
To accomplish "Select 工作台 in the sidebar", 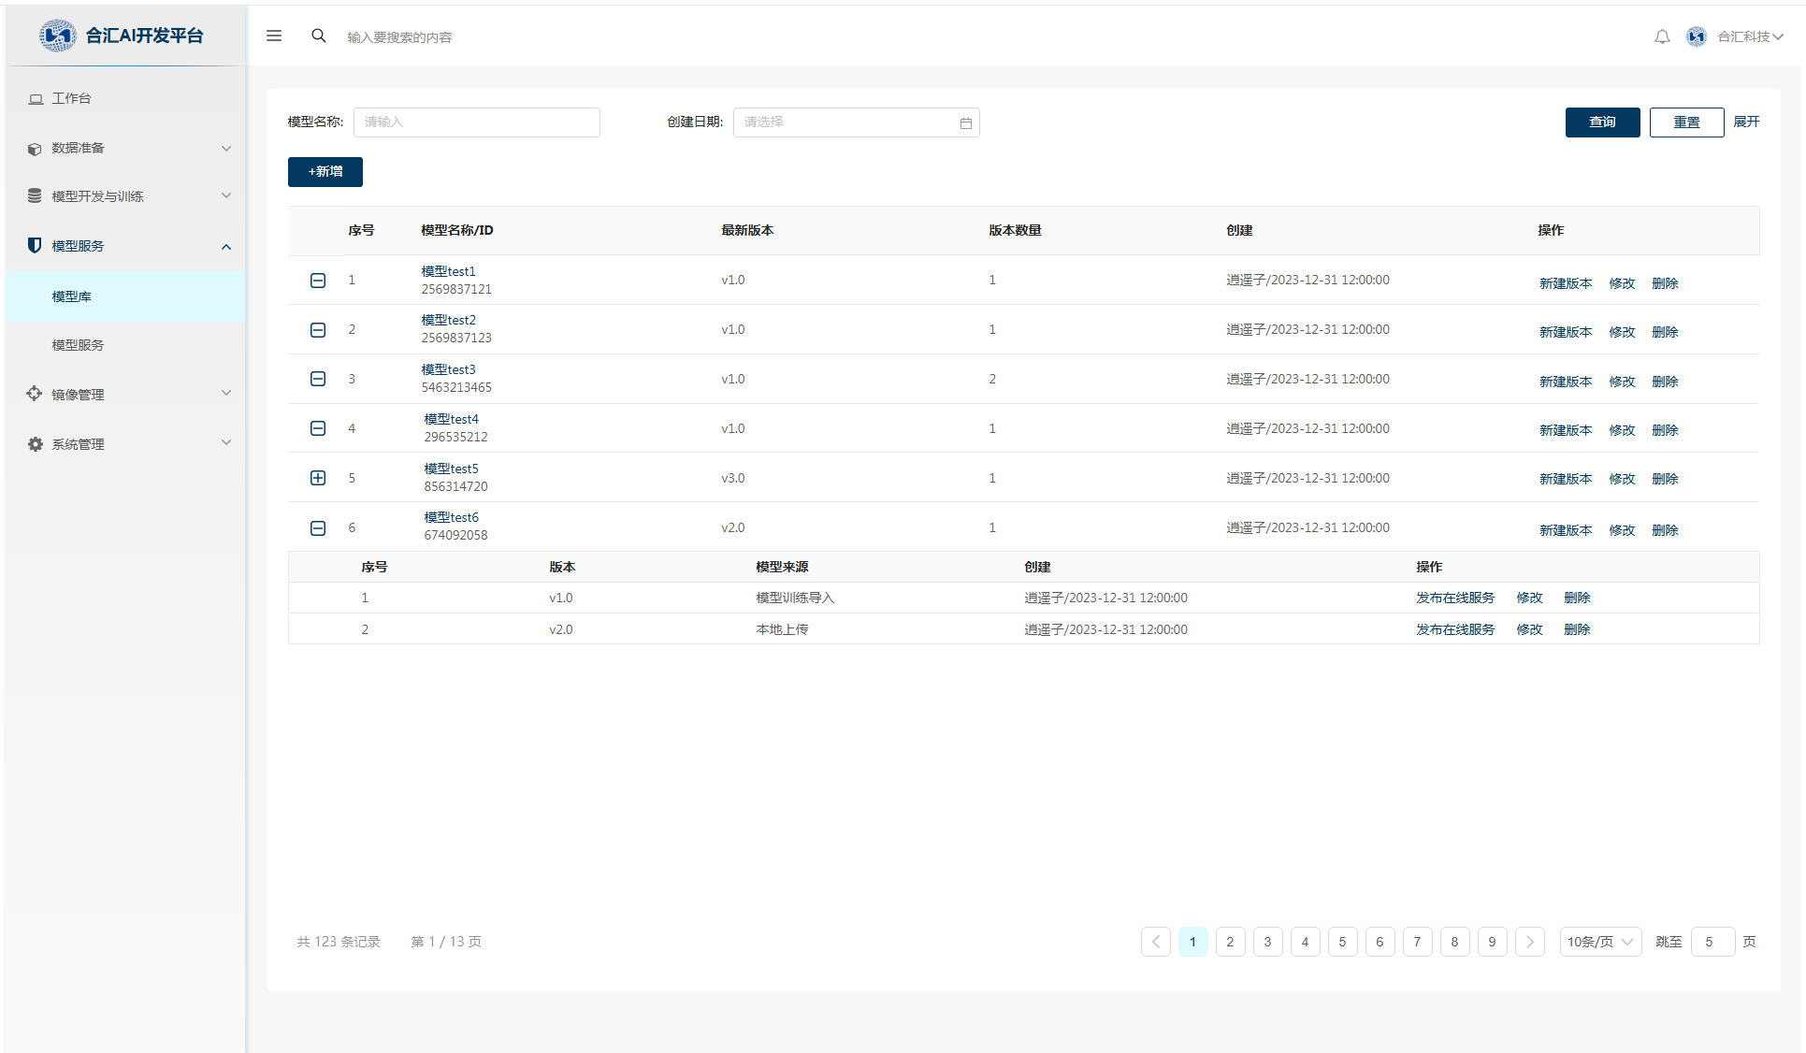I will [71, 98].
